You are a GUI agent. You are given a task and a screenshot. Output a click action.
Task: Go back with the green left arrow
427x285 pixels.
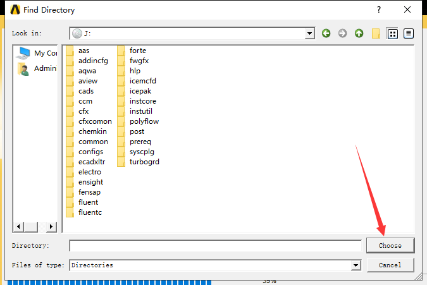(326, 33)
